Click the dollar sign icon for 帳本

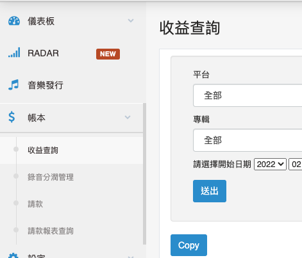12,117
